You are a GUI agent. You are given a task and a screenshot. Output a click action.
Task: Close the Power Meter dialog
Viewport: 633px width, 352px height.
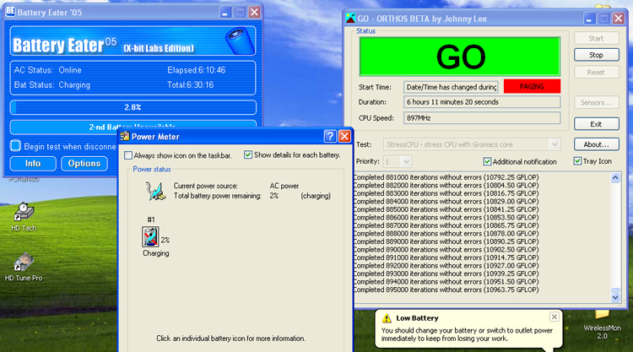tap(344, 137)
